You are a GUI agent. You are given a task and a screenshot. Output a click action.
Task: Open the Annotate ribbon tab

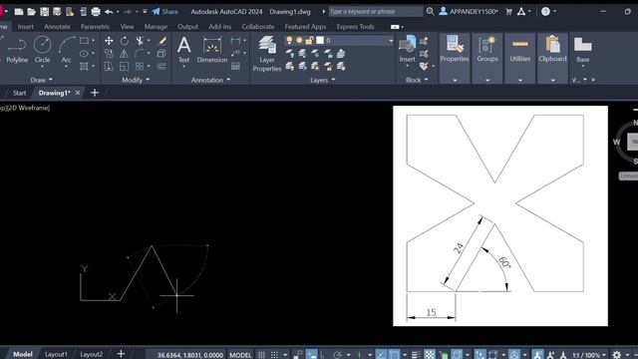click(x=57, y=27)
